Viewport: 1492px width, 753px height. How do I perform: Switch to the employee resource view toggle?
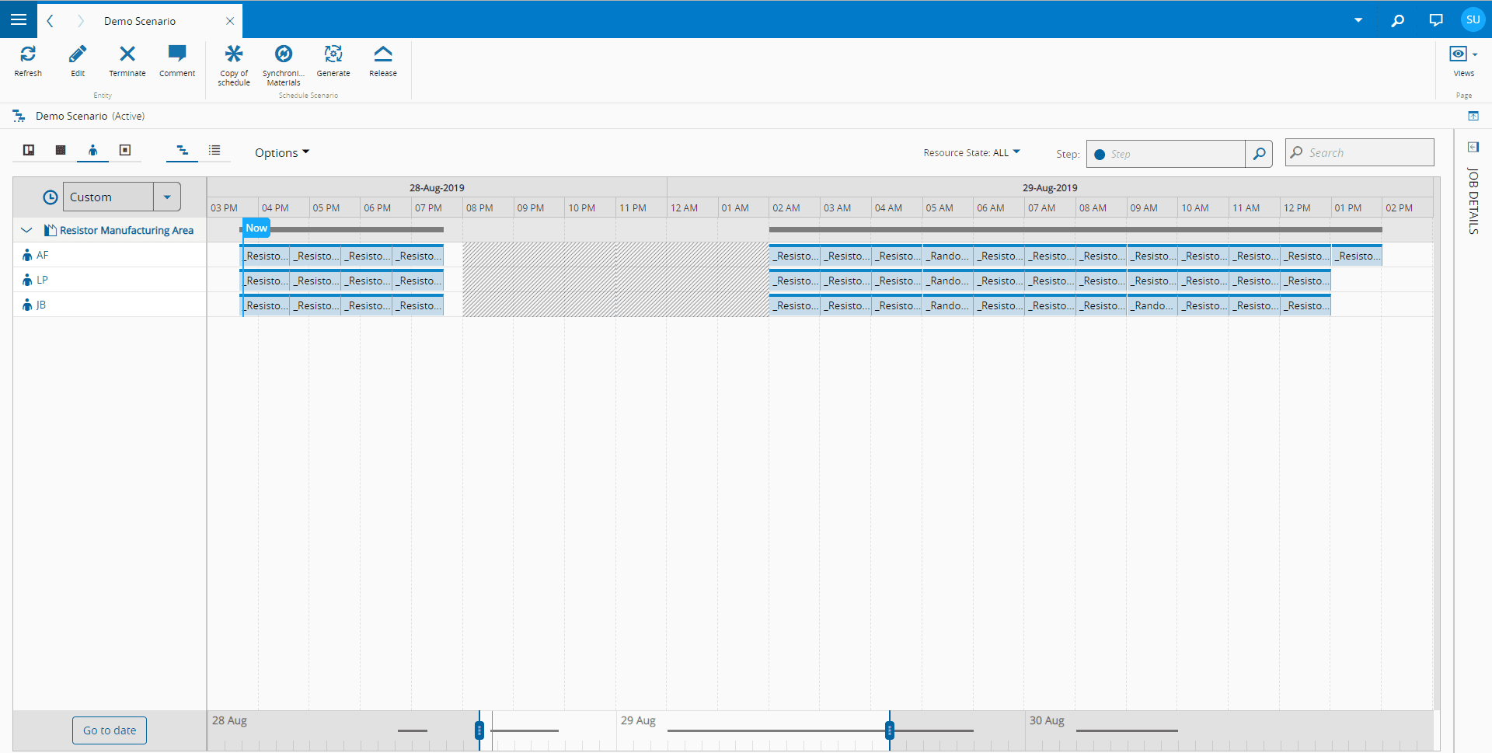tap(92, 151)
